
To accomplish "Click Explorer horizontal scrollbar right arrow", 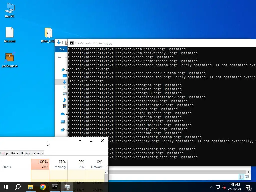I will click(x=248, y=172).
